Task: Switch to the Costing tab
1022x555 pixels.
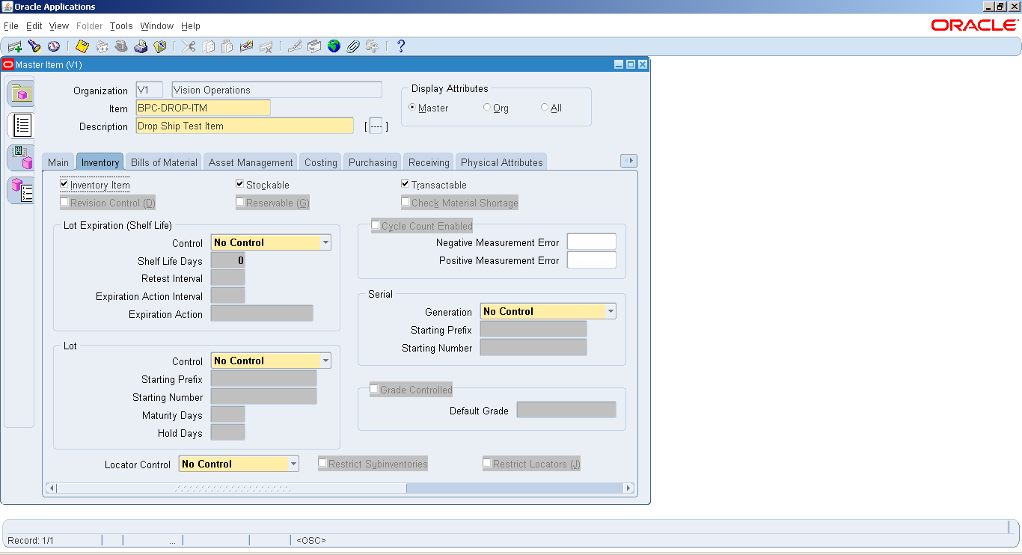Action: [x=321, y=162]
